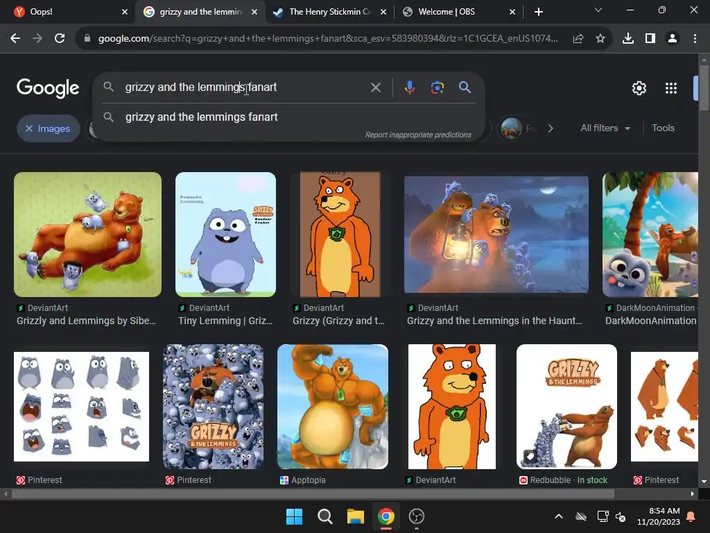Toggle Chrome side panel icon
Image resolution: width=710 pixels, height=533 pixels.
650,39
